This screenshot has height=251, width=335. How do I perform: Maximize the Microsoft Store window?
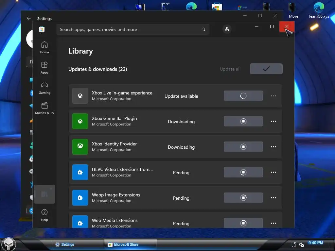(x=272, y=26)
